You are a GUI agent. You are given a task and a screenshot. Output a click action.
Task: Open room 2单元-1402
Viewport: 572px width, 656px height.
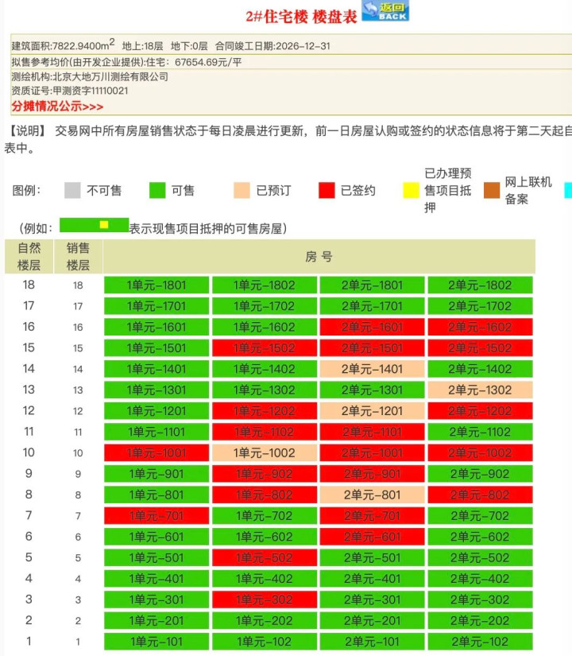tap(480, 369)
